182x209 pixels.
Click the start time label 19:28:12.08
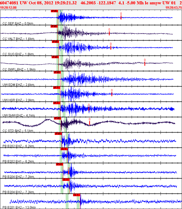[x=8, y=8]
